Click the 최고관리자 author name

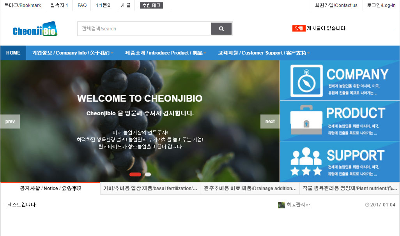[x=298, y=205]
